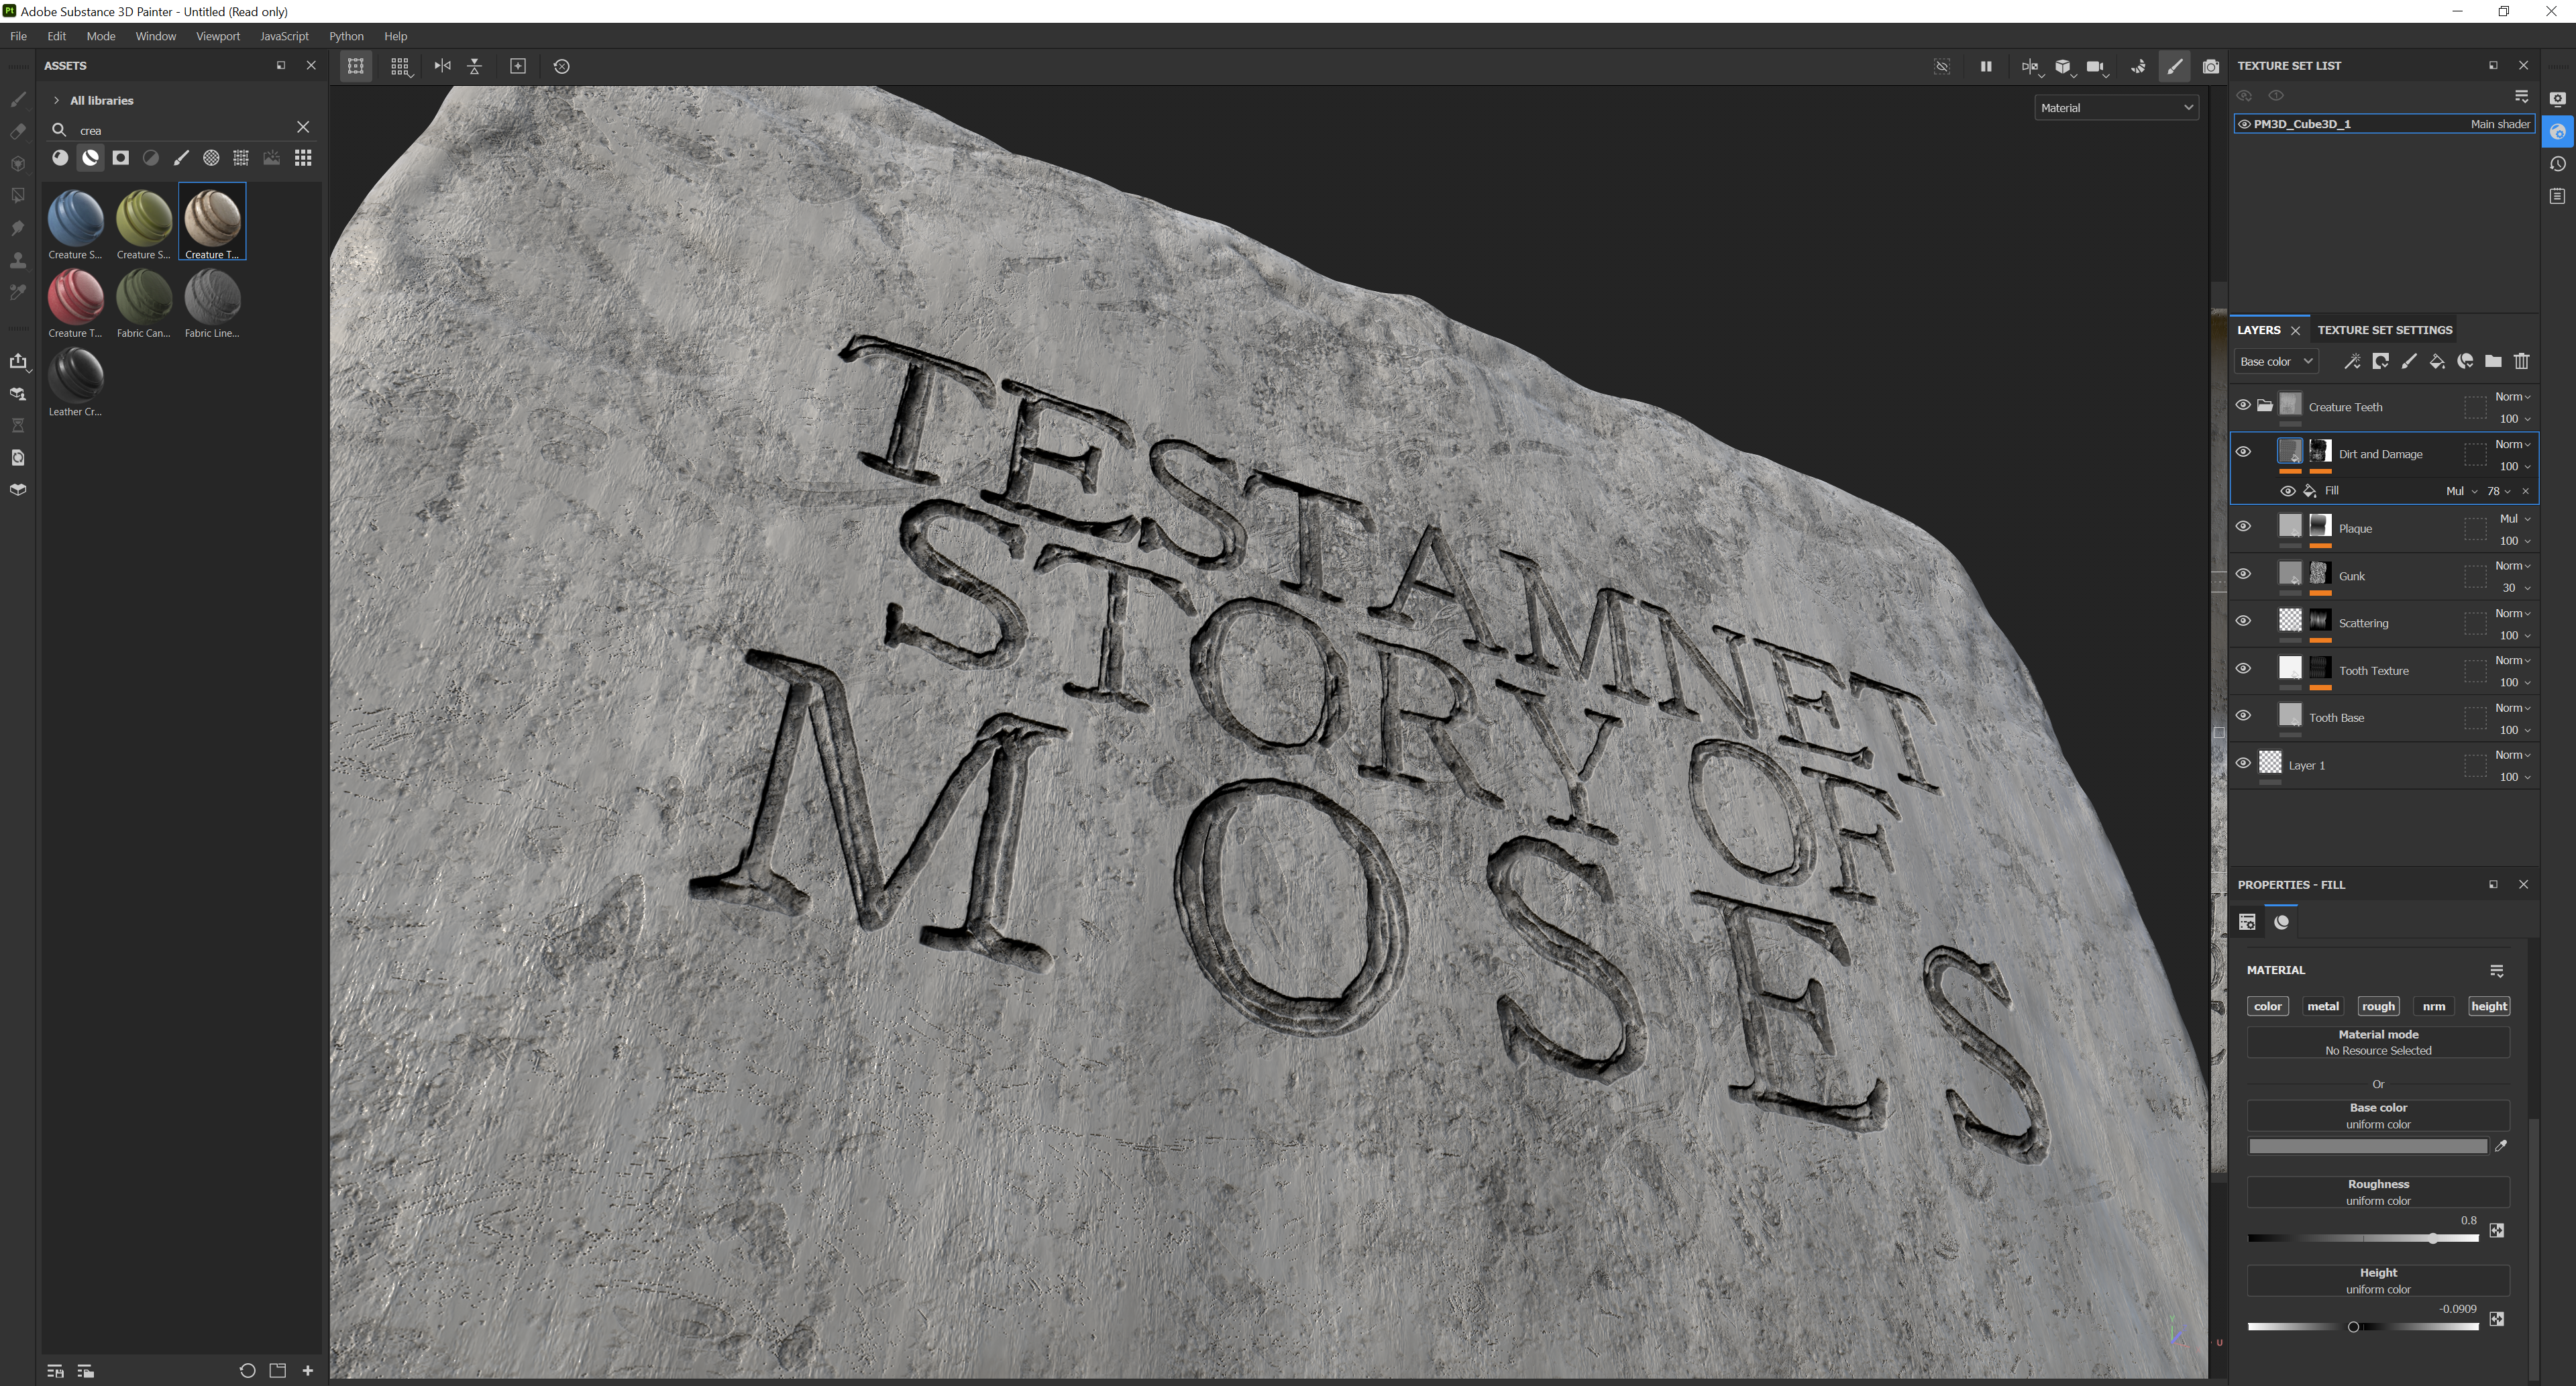Disable the height channel button
The image size is (2576, 1386).
[x=2488, y=1006]
